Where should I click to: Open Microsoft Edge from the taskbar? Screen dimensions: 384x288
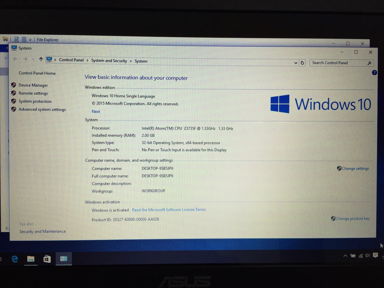tap(15, 259)
